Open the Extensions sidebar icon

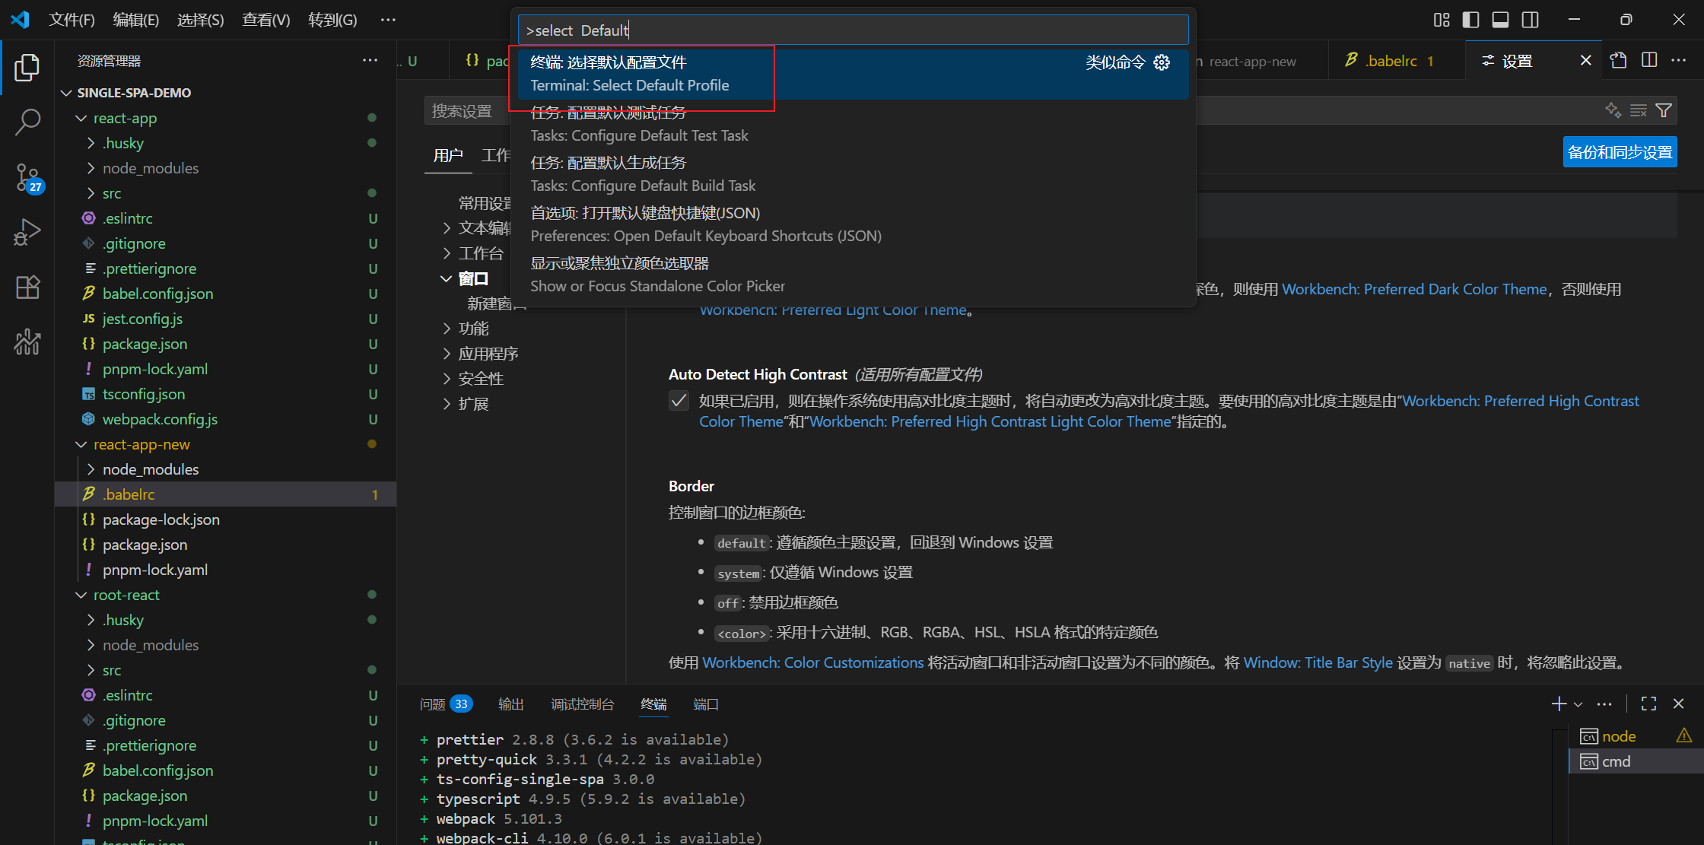tap(27, 287)
